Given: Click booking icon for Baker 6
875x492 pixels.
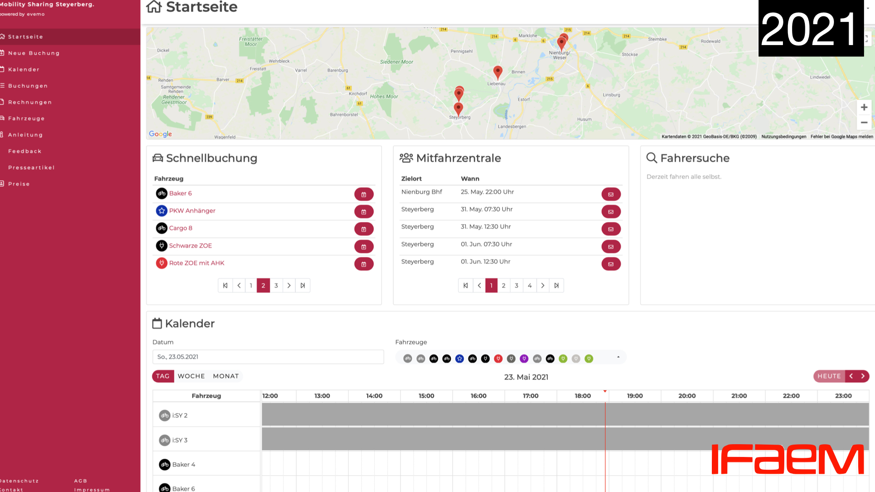Looking at the screenshot, I should [364, 195].
